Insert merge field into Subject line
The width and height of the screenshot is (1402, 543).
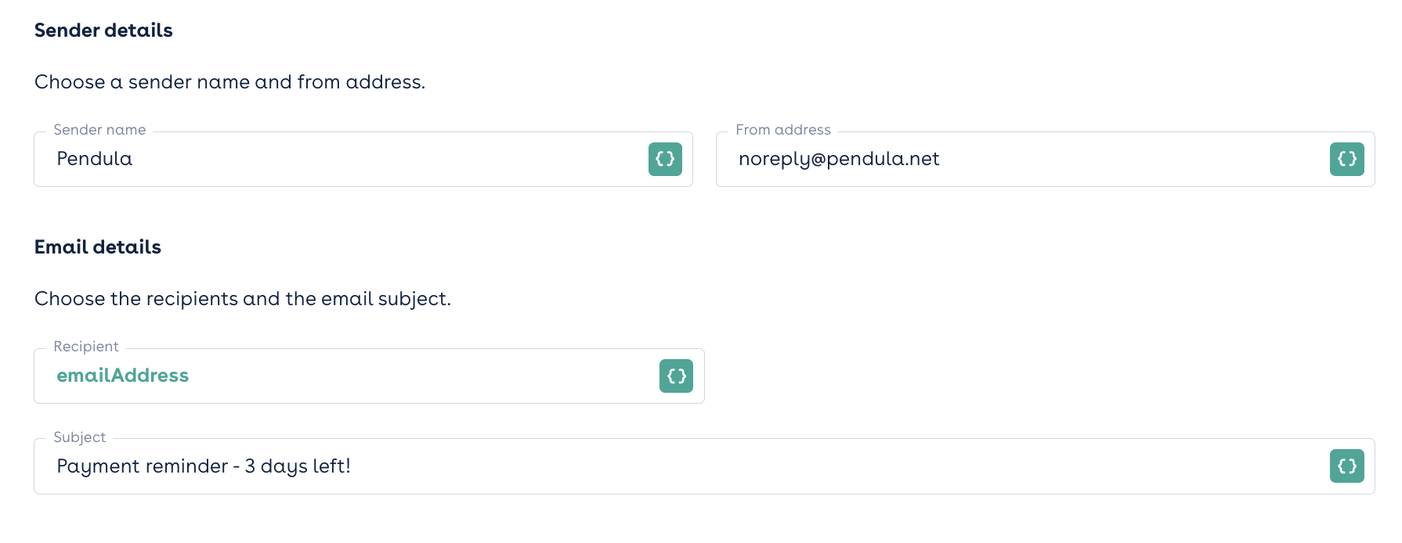(1347, 466)
